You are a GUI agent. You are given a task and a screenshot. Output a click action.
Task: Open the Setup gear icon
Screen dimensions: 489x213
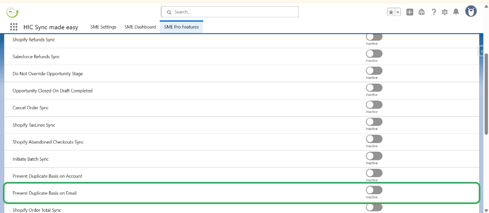[445, 12]
